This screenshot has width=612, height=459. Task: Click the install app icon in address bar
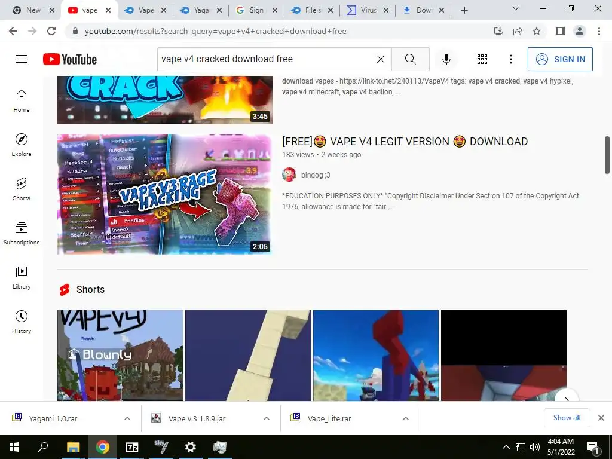coord(498,31)
